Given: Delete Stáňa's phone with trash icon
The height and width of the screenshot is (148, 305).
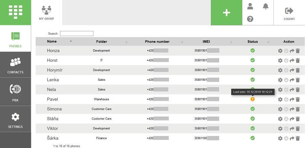Looking at the screenshot, I should (x=298, y=119).
